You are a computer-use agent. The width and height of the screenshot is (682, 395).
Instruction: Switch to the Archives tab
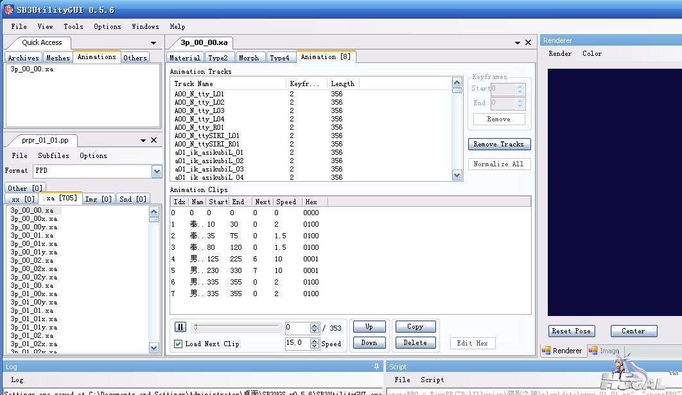point(24,58)
